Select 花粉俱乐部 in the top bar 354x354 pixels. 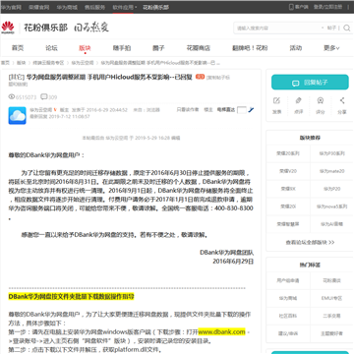click(x=155, y=7)
